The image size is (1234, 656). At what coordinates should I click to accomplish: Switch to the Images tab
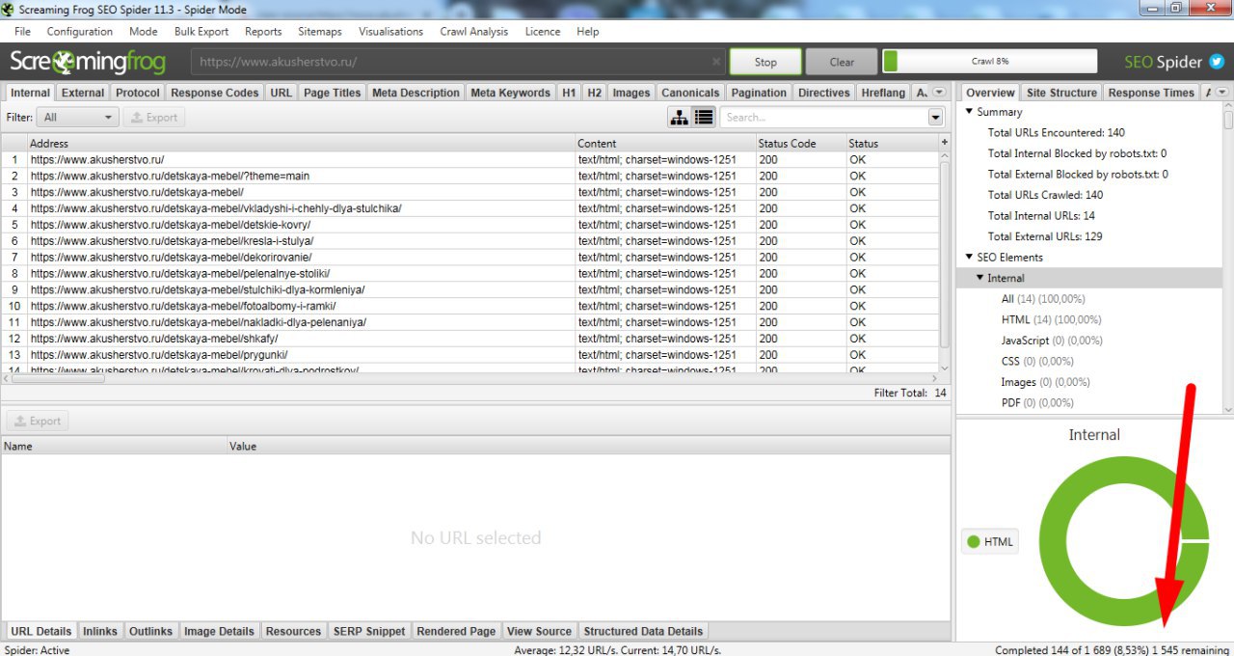[x=631, y=93]
